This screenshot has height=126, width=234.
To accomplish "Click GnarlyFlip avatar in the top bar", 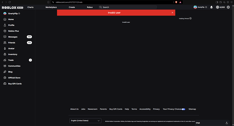I will 195,7.
